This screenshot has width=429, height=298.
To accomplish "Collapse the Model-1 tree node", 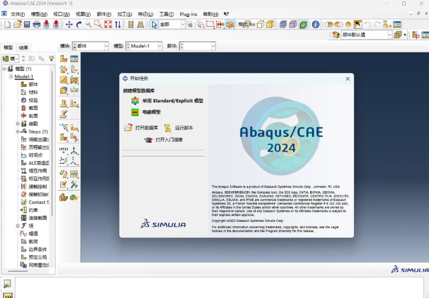I will tap(11, 77).
